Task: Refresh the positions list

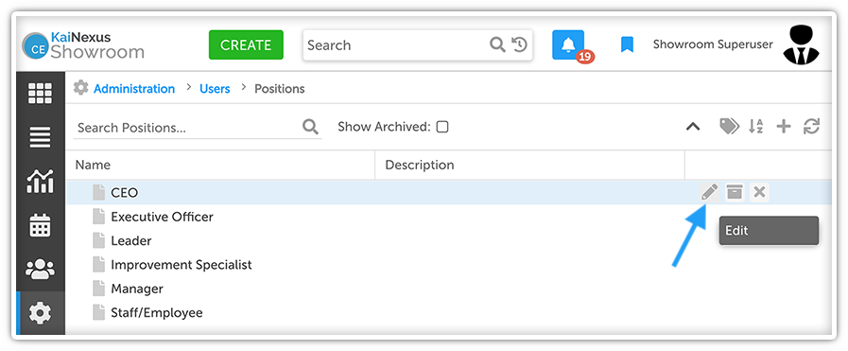Action: [812, 127]
